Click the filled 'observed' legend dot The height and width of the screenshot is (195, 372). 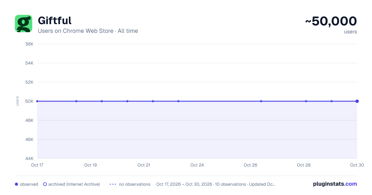16,184
